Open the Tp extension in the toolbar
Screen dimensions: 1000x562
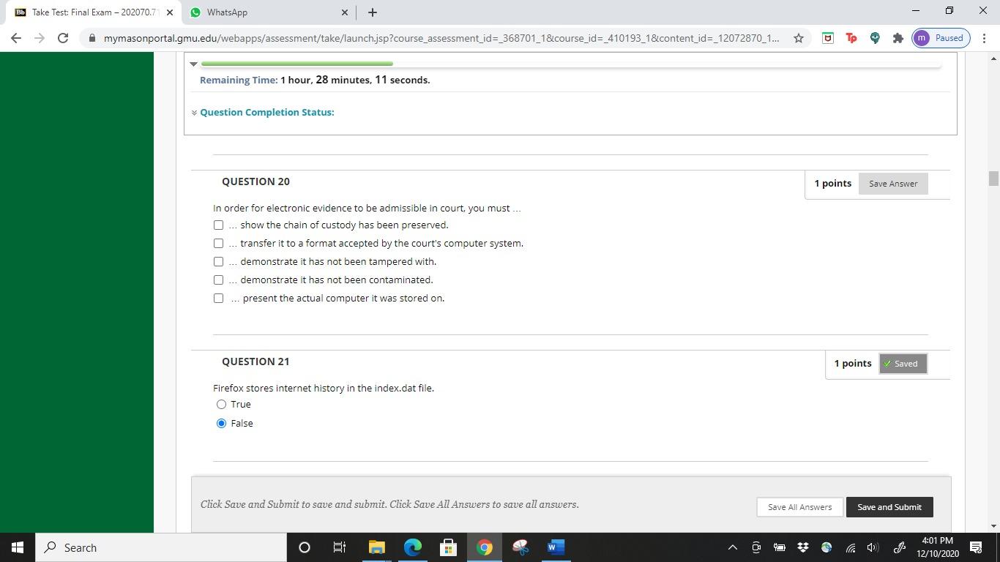(x=851, y=38)
